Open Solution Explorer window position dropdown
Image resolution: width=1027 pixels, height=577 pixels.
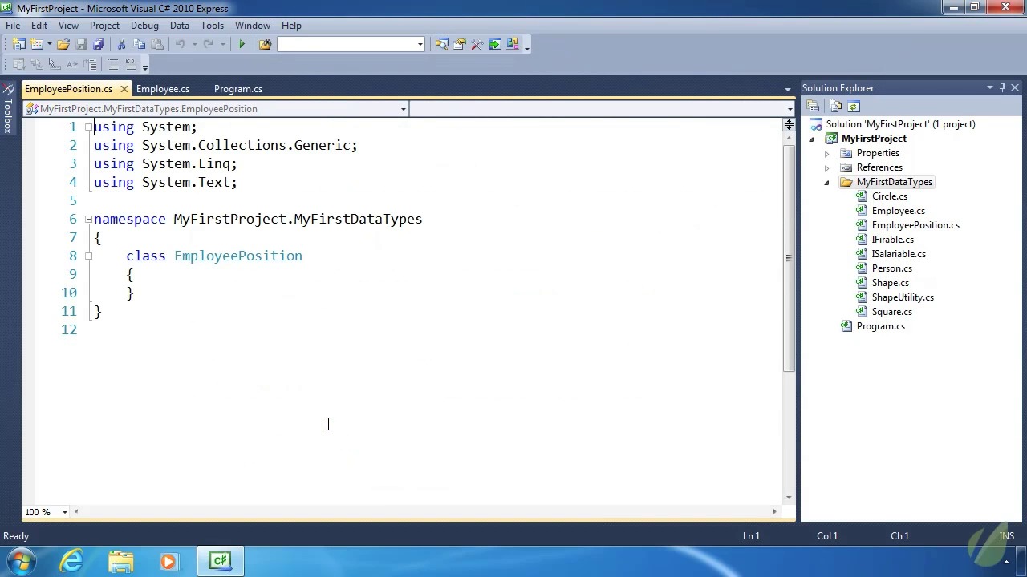click(x=990, y=87)
